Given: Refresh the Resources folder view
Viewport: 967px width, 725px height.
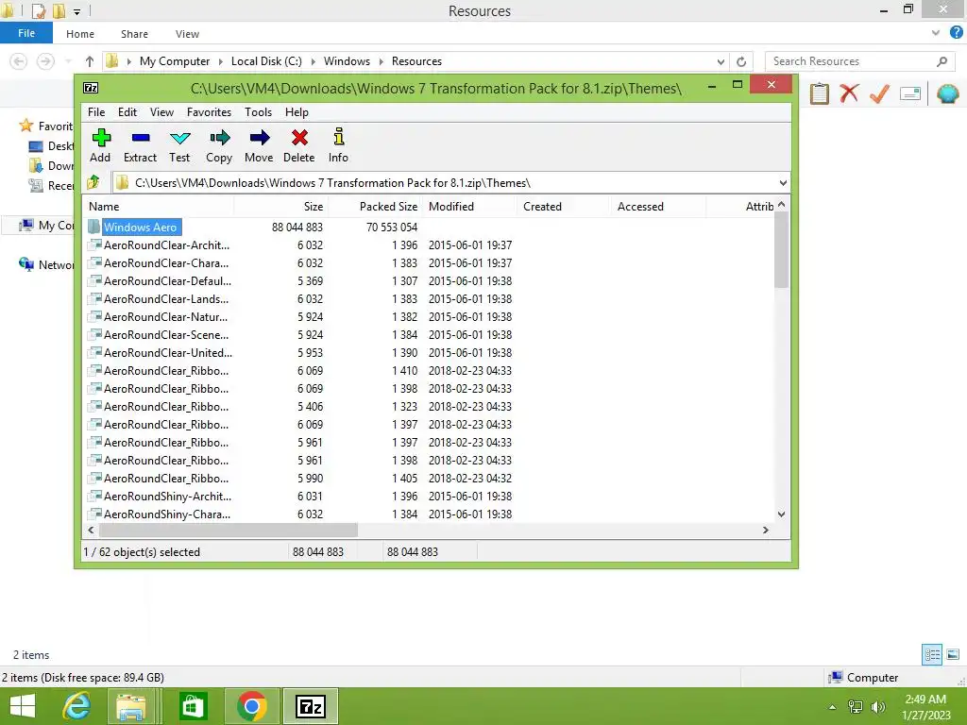Looking at the screenshot, I should click(x=741, y=61).
